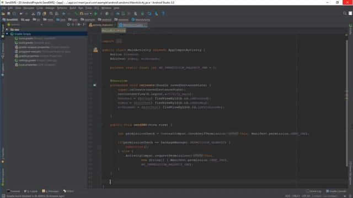Click the Cut scissors icon
This screenshot has height=198, width=353.
point(33,14)
